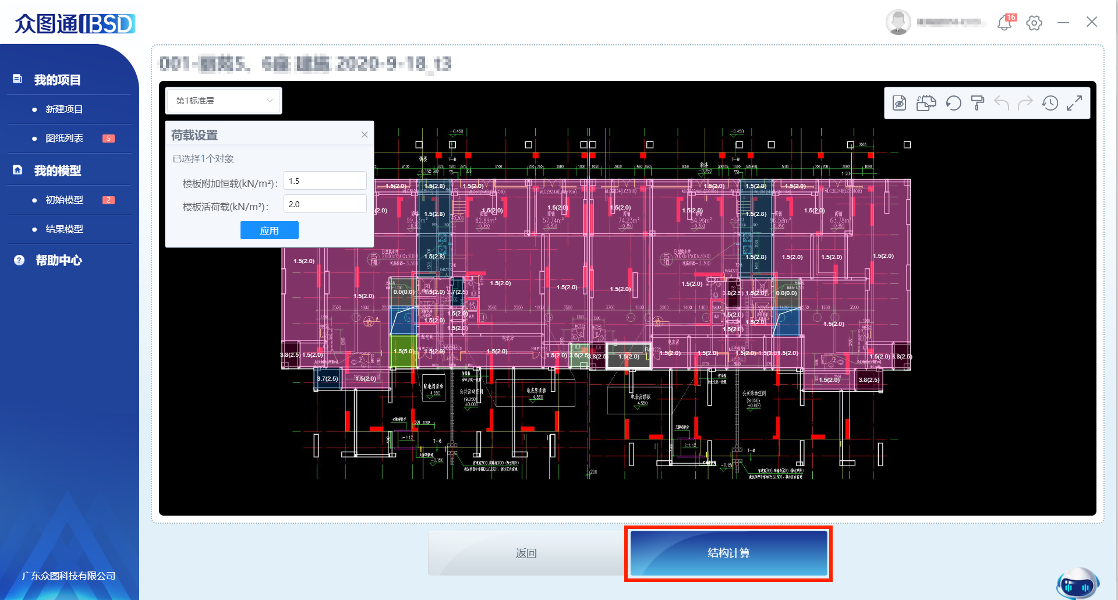1118x600 pixels.
Task: Open the notifications bell
Action: [x=1005, y=23]
